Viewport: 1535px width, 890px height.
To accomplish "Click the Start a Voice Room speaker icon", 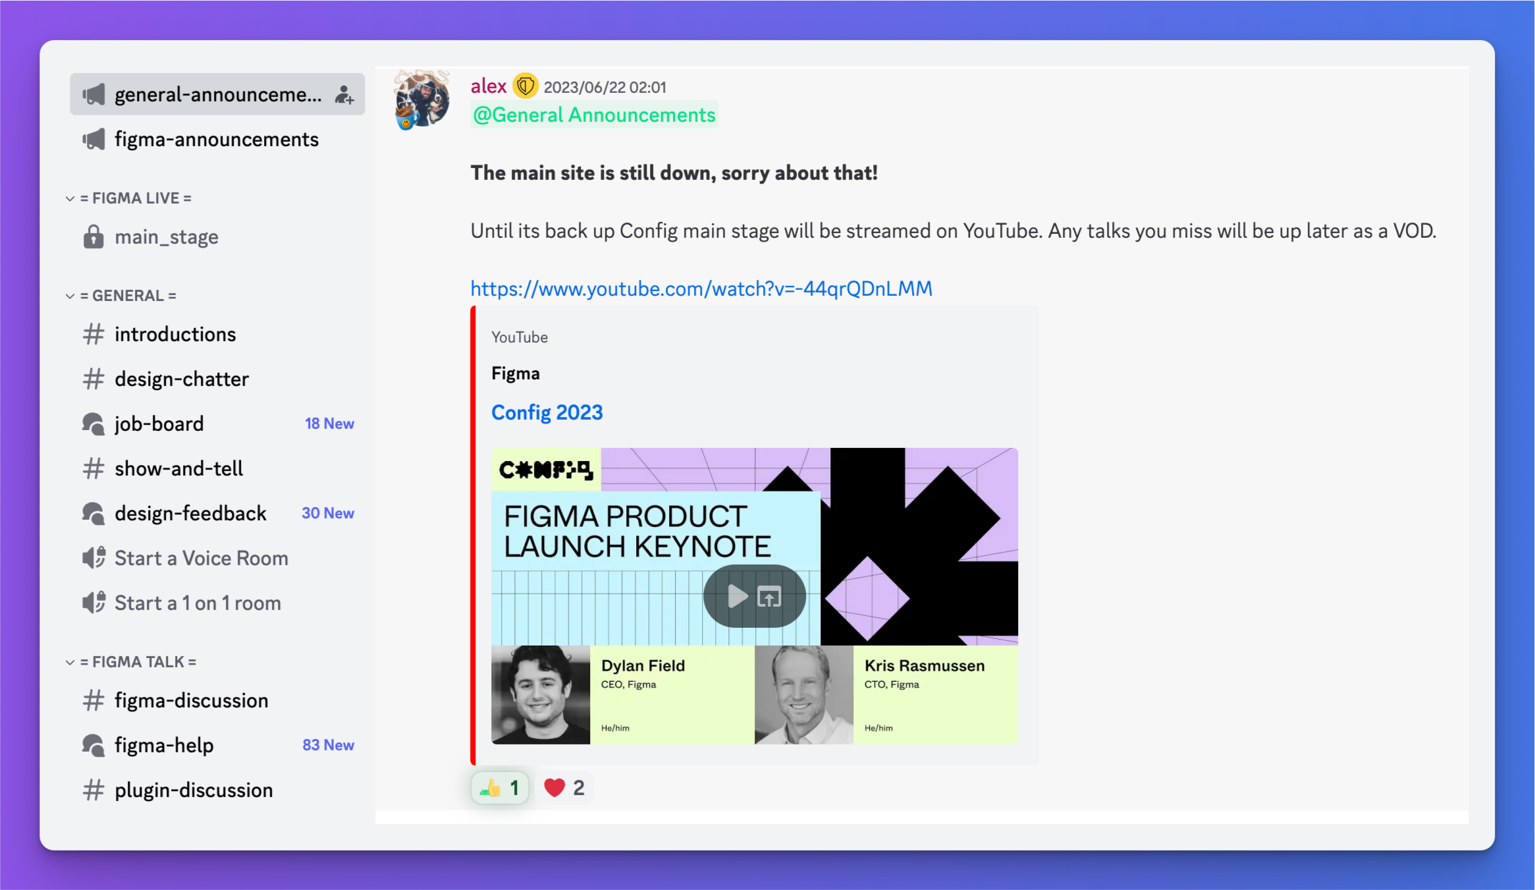I will point(94,558).
